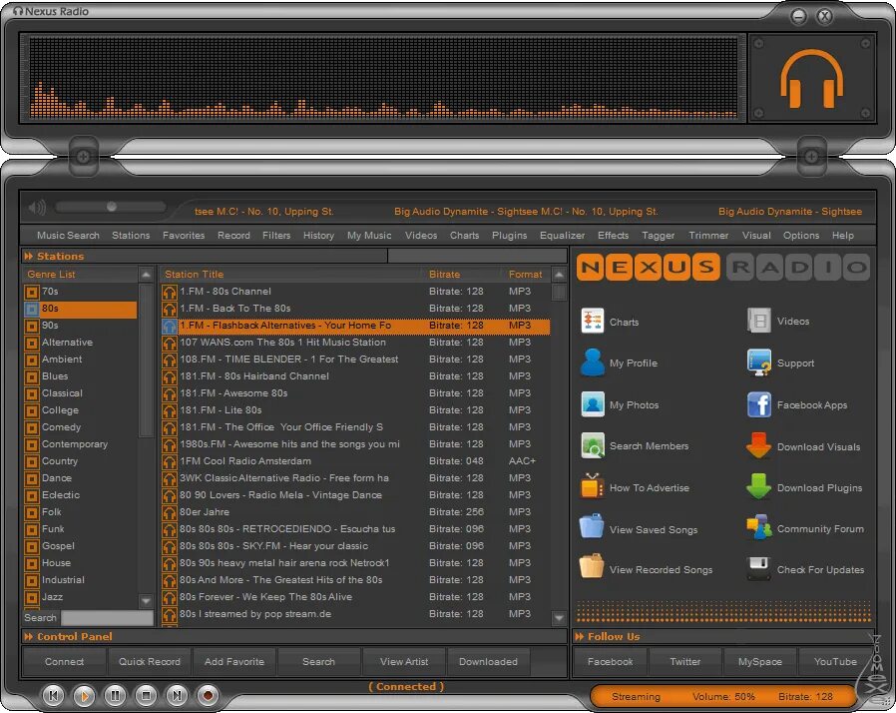The image size is (896, 713).
Task: Open the Options menu
Action: click(801, 235)
